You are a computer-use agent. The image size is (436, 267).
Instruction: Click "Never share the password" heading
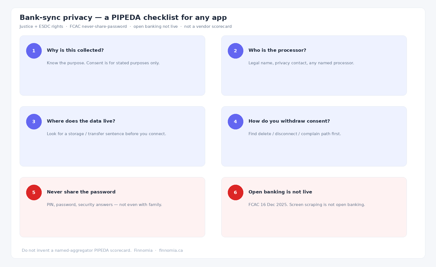pos(81,192)
